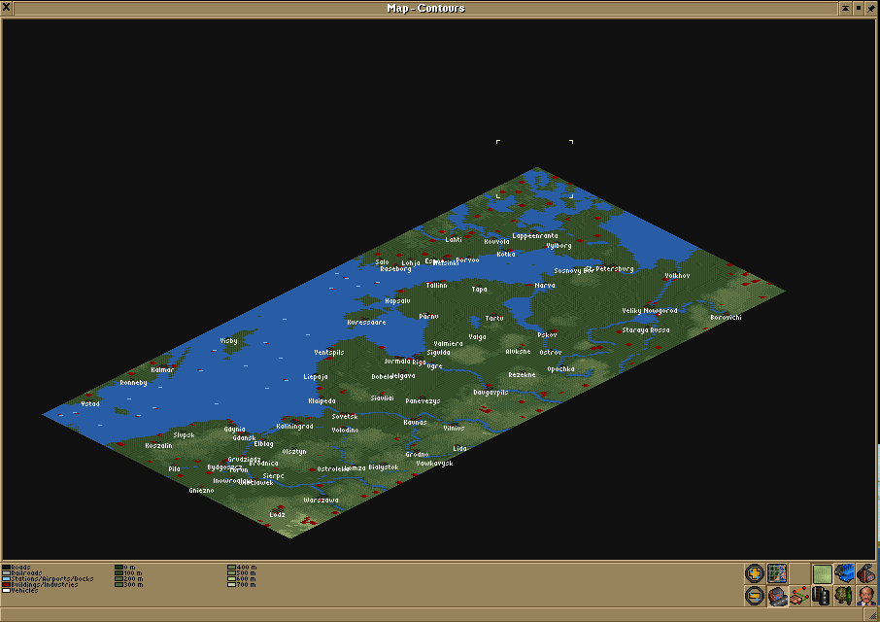The width and height of the screenshot is (880, 622).
Task: Click the Borovichi town label
Action: (x=726, y=318)
